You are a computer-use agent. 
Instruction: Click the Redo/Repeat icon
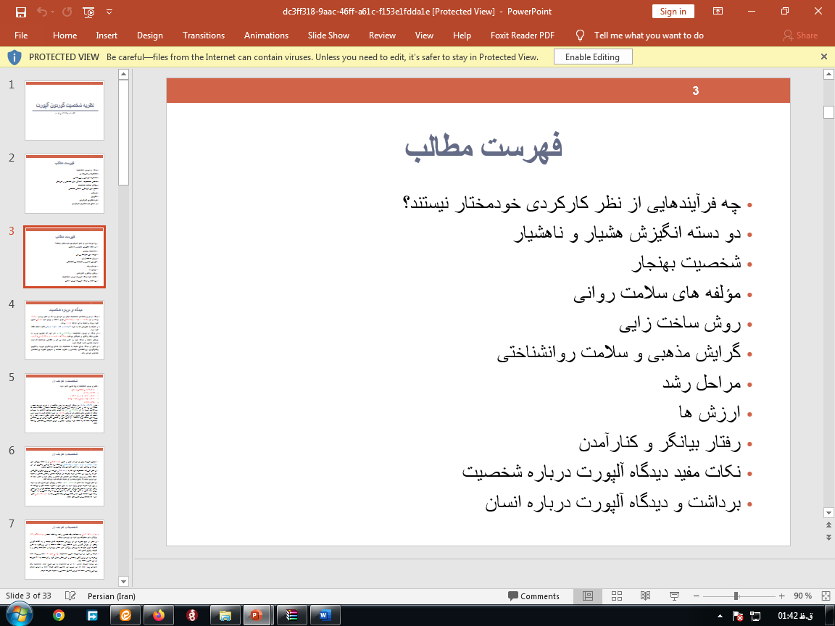(67, 12)
